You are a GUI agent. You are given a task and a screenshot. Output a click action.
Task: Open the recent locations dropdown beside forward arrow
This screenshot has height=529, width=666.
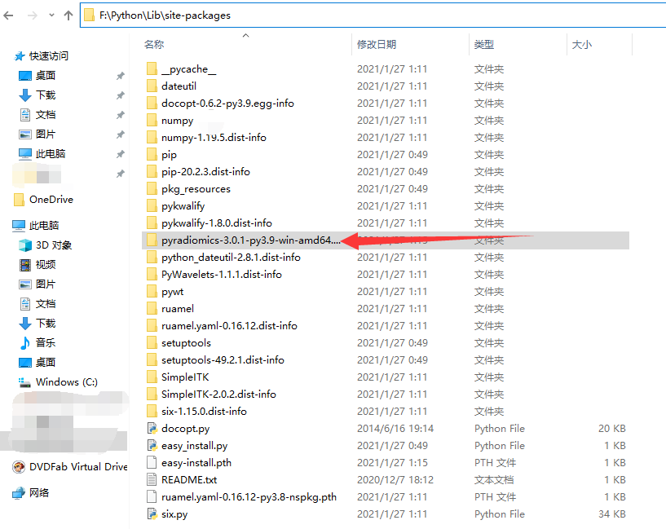pyautogui.click(x=51, y=14)
